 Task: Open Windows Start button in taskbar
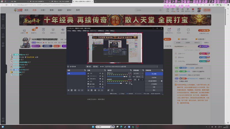click(93, 127)
